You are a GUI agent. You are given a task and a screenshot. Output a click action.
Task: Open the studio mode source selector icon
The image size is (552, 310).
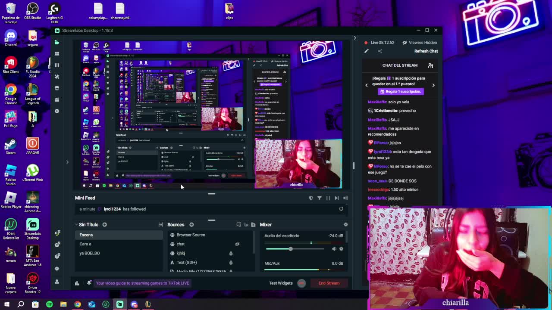(x=238, y=224)
